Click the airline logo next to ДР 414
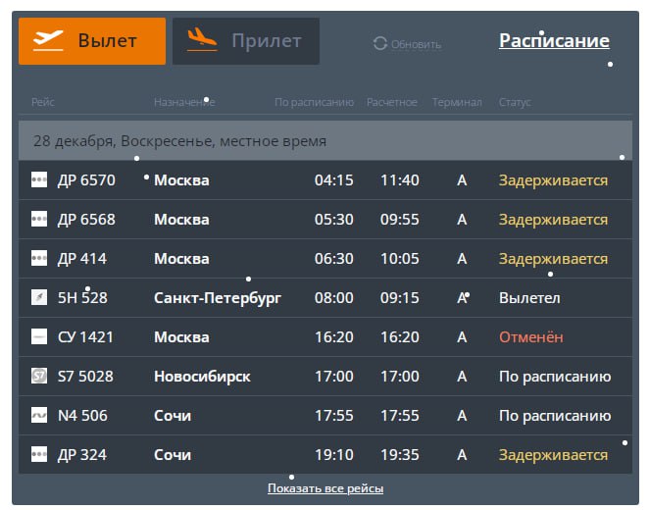Screen dimensions: 650x510 click(39, 258)
